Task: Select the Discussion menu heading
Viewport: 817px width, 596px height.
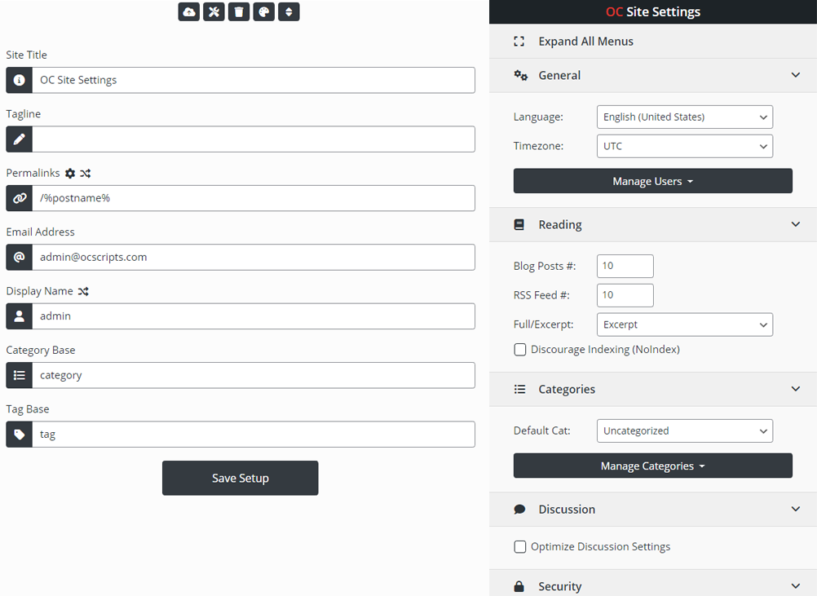Action: [x=567, y=509]
